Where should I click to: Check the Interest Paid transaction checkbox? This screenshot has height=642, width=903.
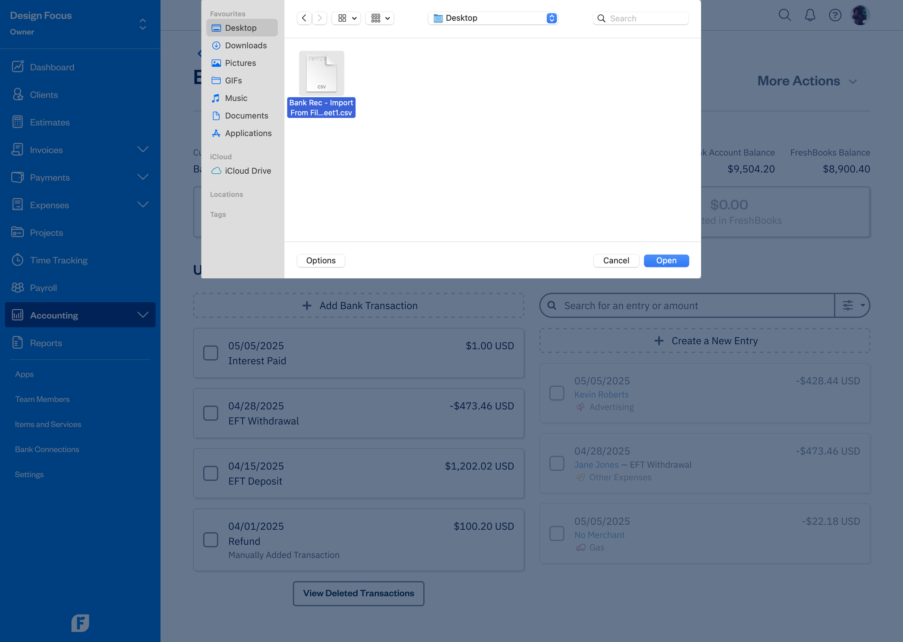[x=211, y=353]
